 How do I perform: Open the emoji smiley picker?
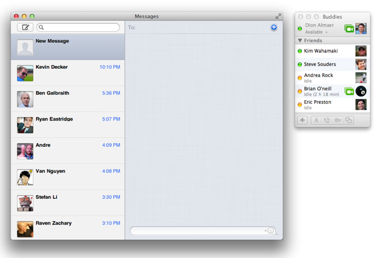[x=271, y=231]
